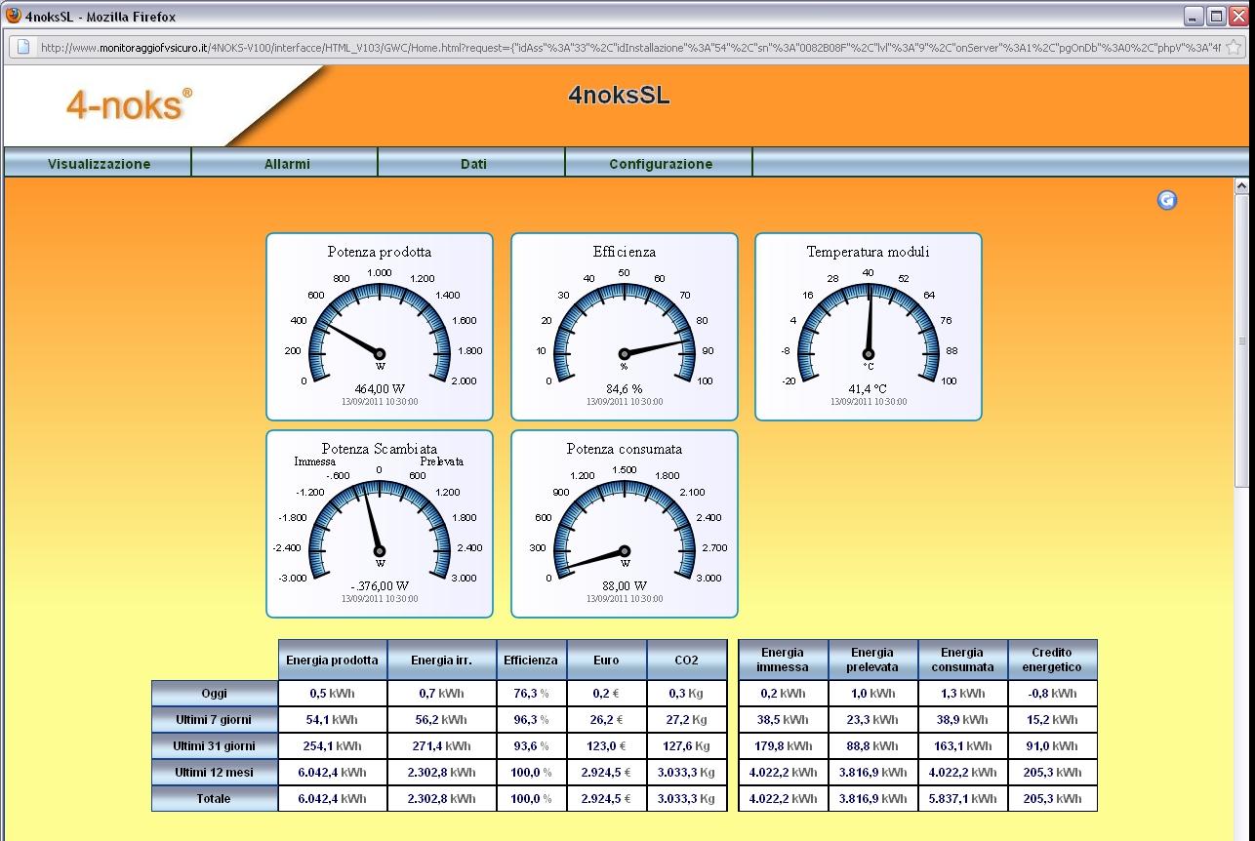Click the 464,00 W reading
The width and height of the screenshot is (1255, 841).
tap(380, 388)
